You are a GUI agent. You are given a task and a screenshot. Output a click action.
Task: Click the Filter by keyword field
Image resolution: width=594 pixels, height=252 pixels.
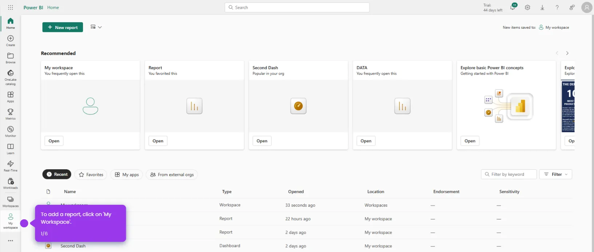click(509, 174)
